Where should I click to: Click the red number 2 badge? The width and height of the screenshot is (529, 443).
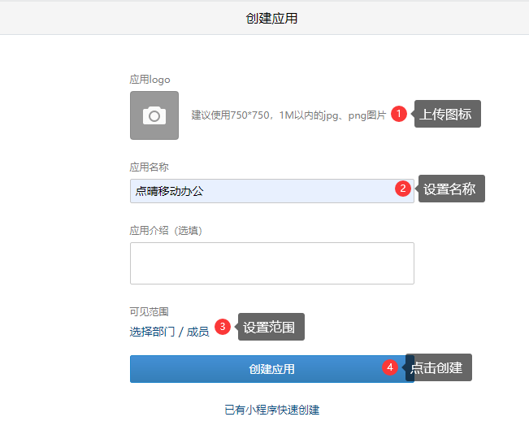point(402,189)
